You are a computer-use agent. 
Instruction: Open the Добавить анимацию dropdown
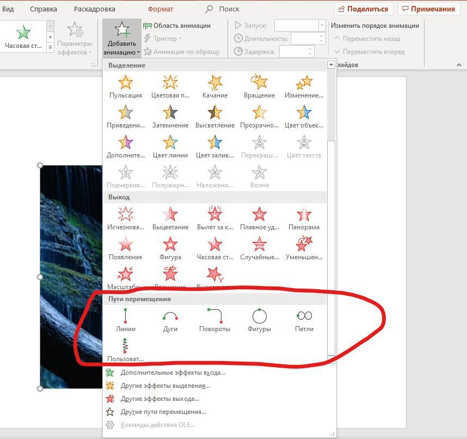[122, 38]
